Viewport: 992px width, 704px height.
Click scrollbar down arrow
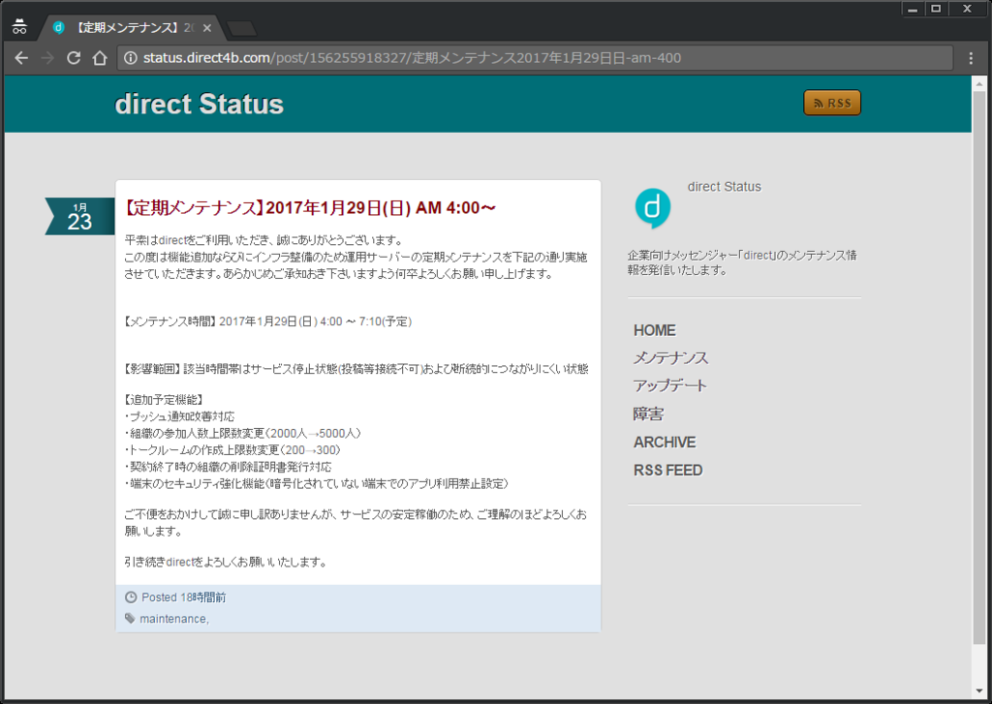click(979, 690)
